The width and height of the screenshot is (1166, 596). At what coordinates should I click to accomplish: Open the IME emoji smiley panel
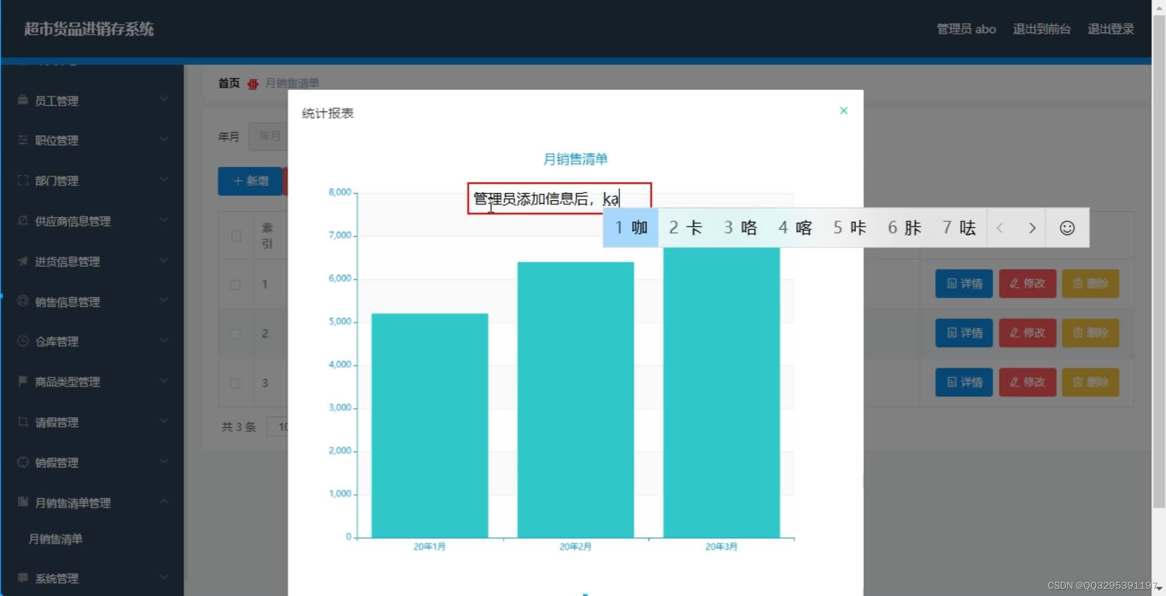pos(1067,227)
